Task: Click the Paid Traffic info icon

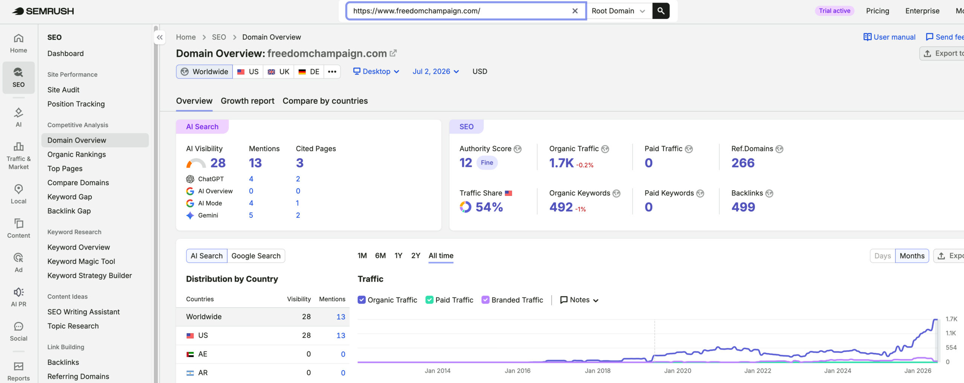Action: point(689,149)
